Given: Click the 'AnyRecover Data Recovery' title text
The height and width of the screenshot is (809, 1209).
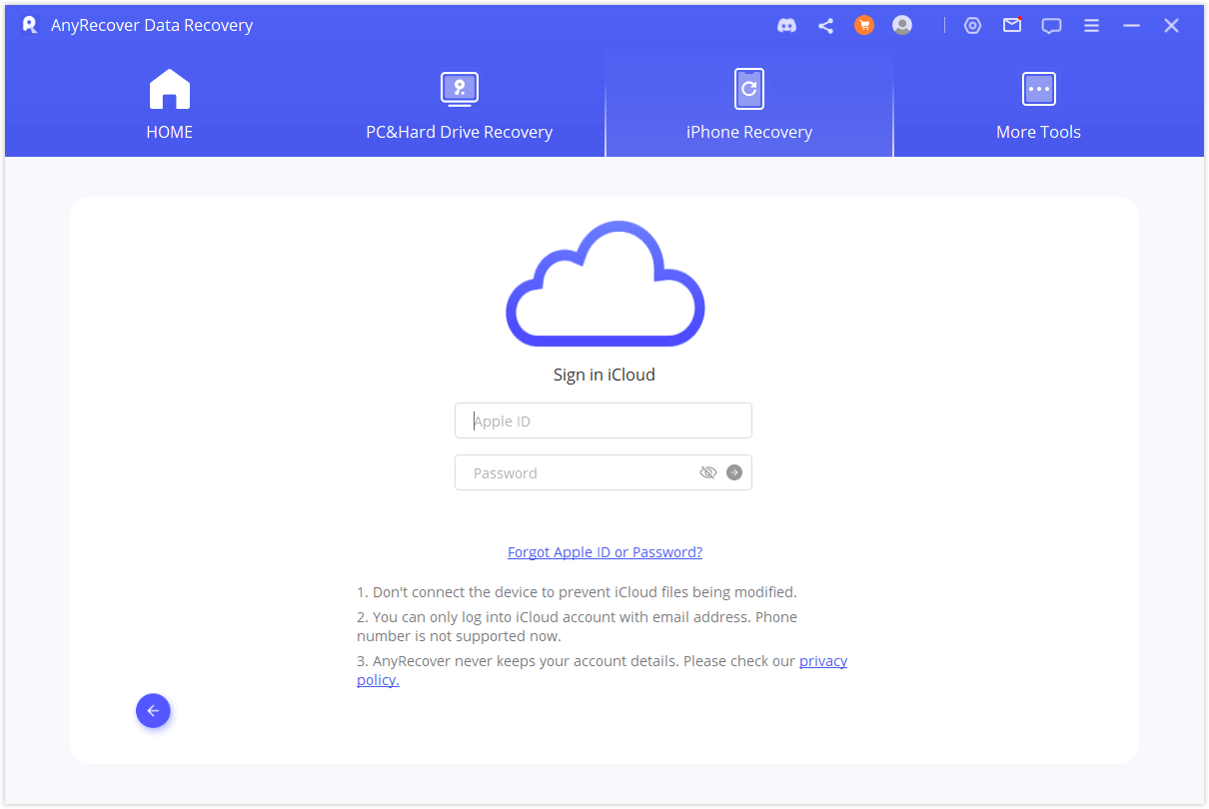Looking at the screenshot, I should click(x=152, y=25).
